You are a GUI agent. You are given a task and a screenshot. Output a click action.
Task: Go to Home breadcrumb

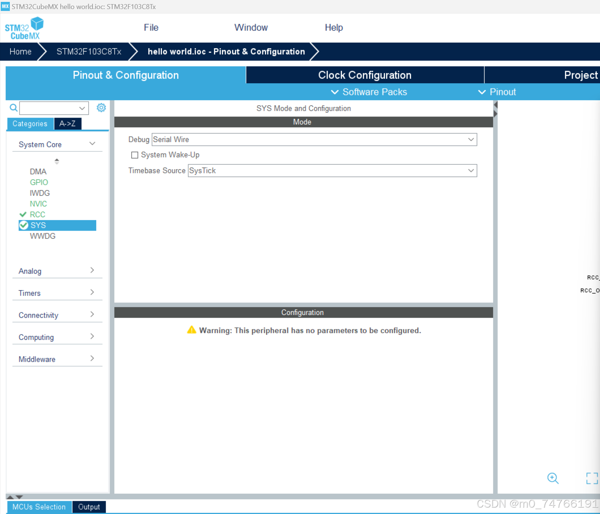coord(20,52)
